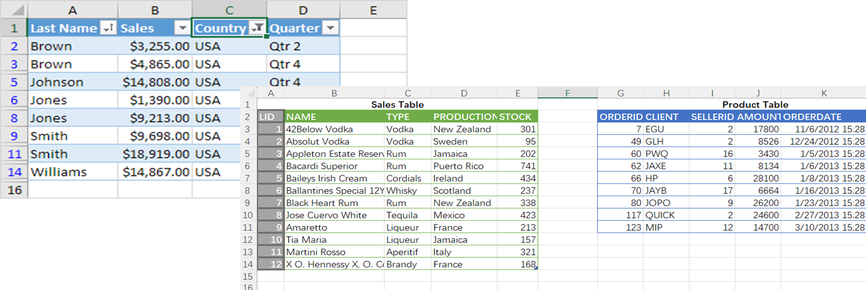Click the $18,919.00 sales cell
Screen dimensions: 866x290
pyautogui.click(x=156, y=154)
